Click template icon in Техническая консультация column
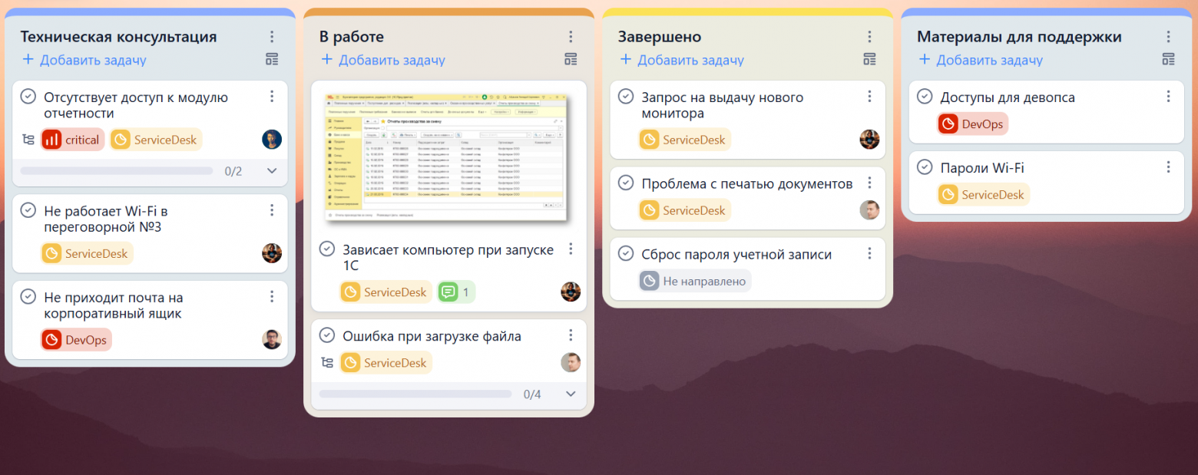1198x475 pixels. click(272, 59)
